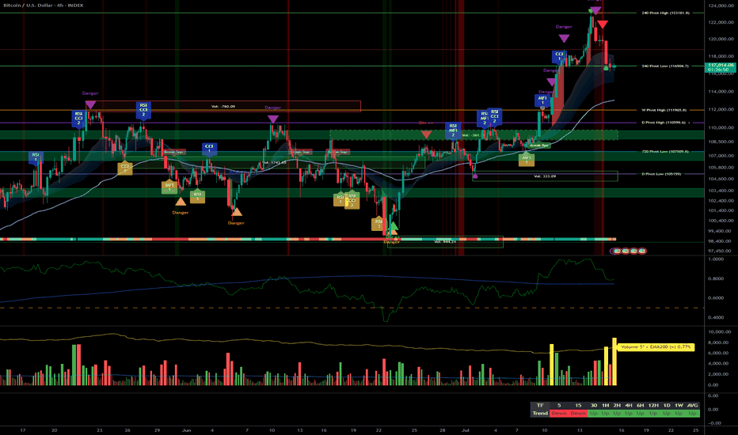This screenshot has width=738, height=435.
Task: Select the D Pivot High (110598.6) label
Action: coord(664,123)
